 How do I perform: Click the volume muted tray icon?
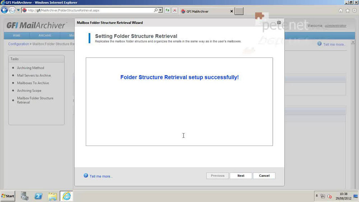pyautogui.click(x=330, y=196)
